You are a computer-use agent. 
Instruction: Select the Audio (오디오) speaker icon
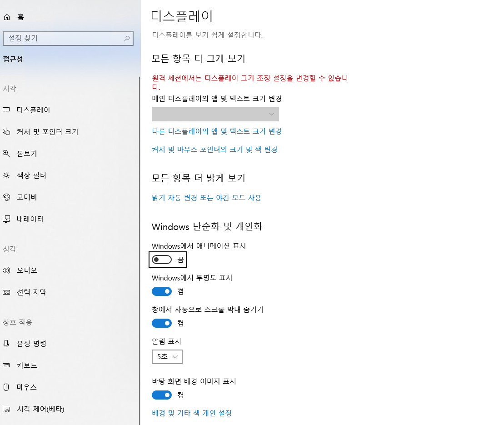[6, 270]
